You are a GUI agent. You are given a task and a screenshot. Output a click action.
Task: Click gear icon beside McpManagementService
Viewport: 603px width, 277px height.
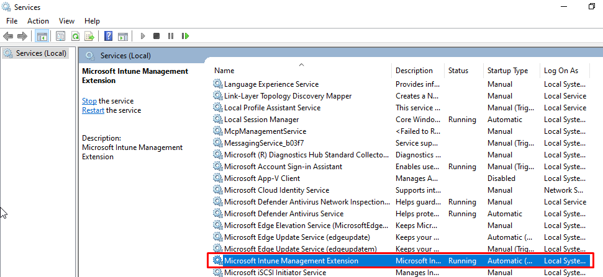(x=218, y=131)
